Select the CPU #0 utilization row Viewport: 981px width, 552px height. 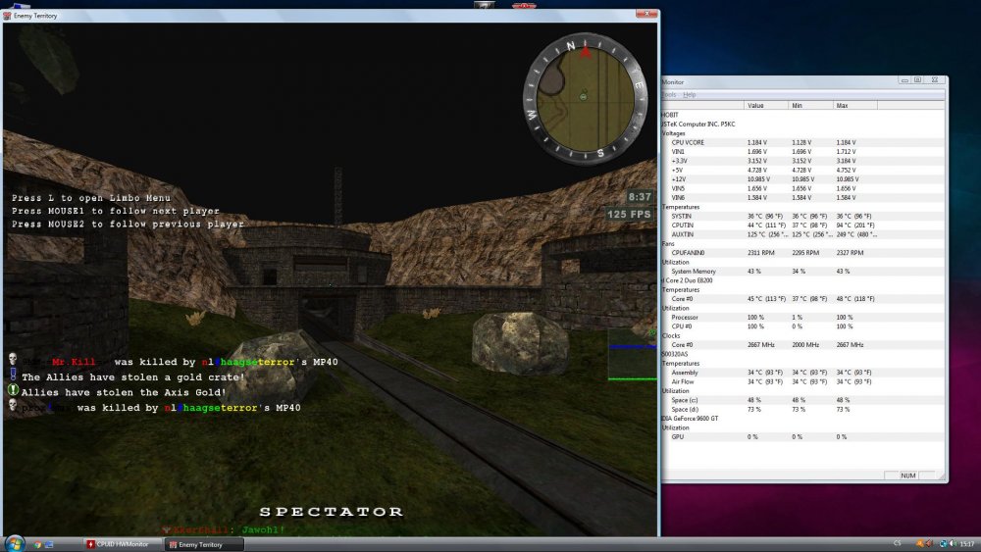pos(802,326)
